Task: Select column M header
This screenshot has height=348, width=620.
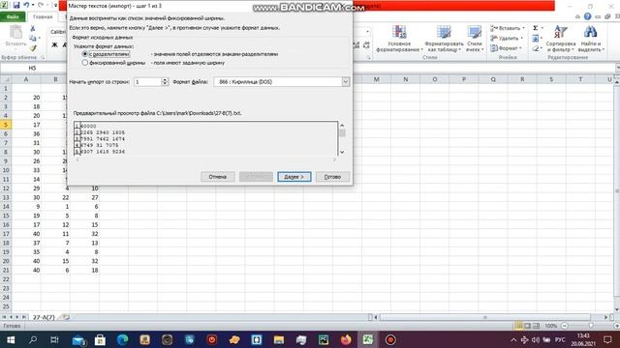Action: pos(376,79)
